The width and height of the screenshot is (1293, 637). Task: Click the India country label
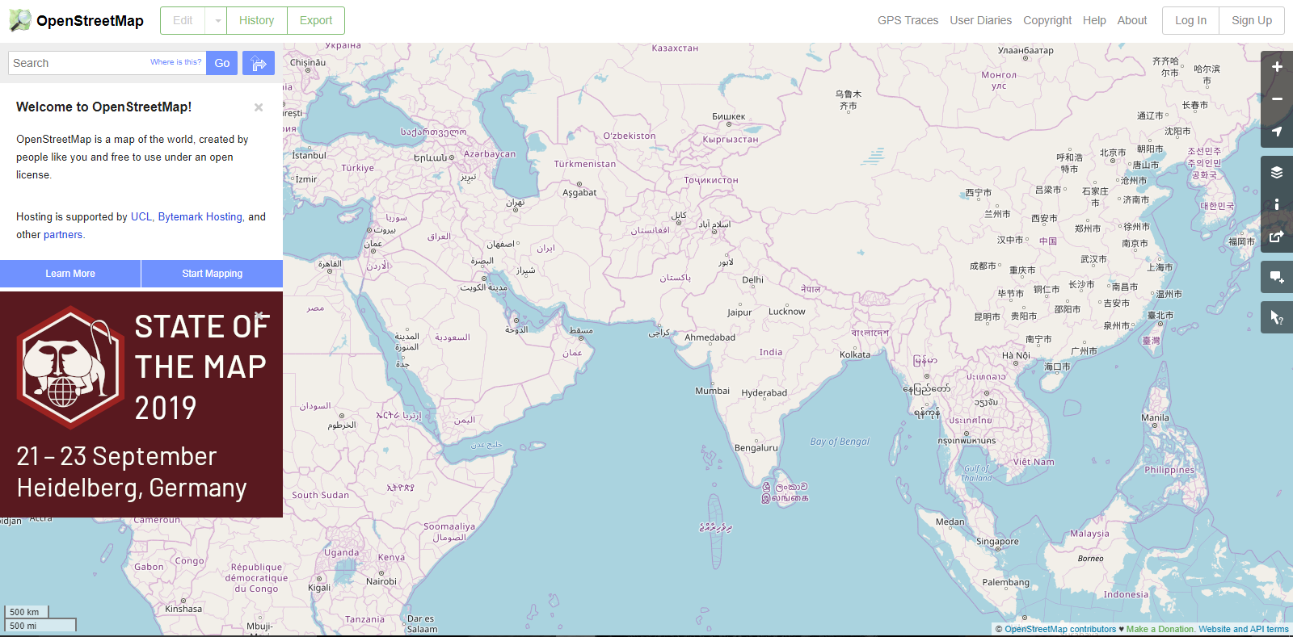point(771,352)
